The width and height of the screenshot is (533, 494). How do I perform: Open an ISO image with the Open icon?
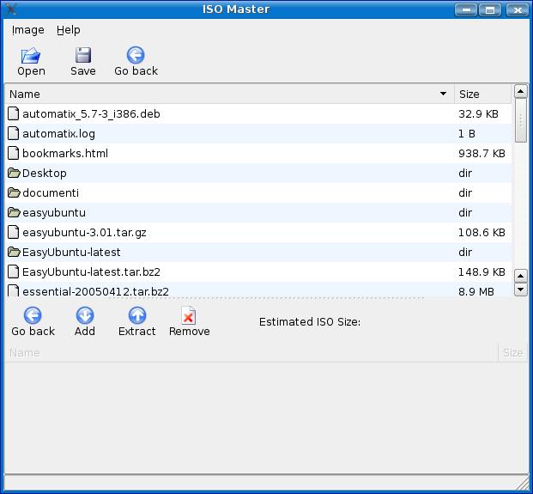pos(31,56)
